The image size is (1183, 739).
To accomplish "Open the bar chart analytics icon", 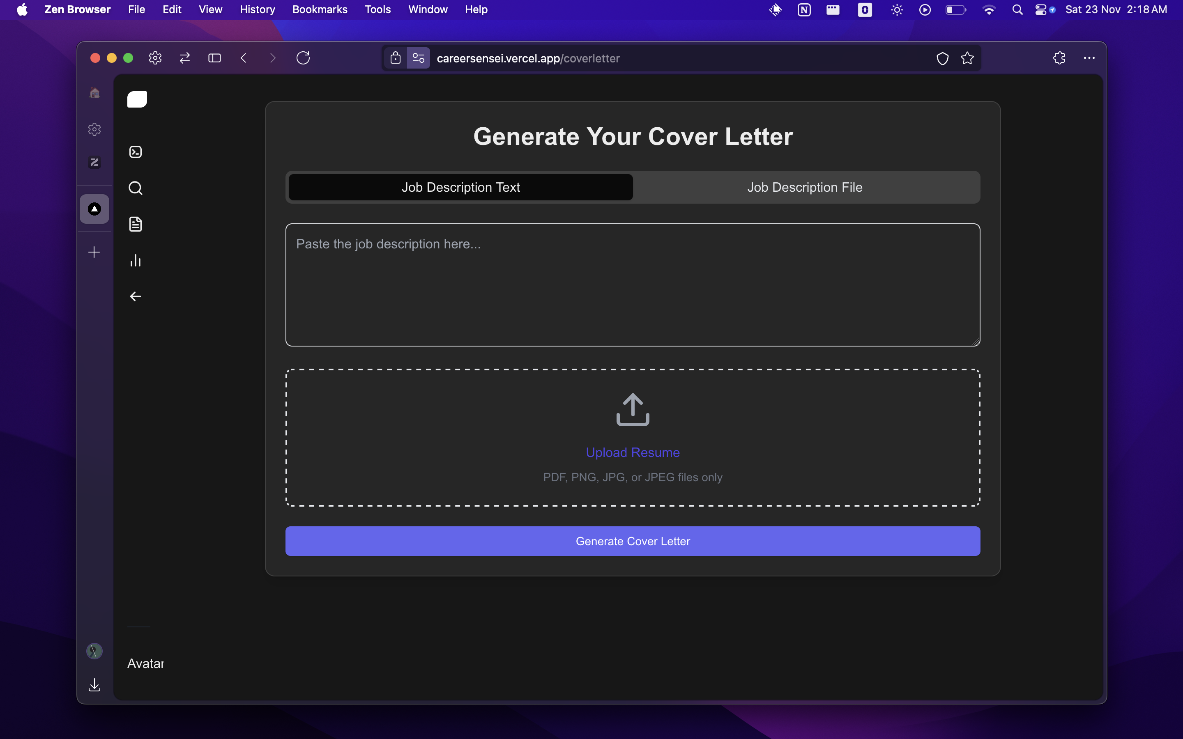I will 136,261.
